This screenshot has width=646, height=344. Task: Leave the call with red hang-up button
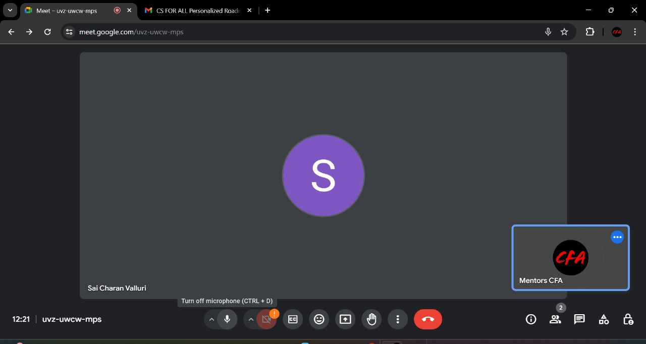pyautogui.click(x=428, y=319)
